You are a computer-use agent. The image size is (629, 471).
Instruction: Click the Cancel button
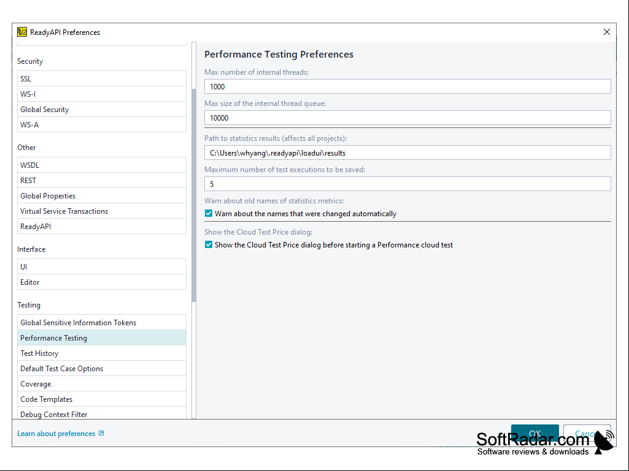[587, 434]
